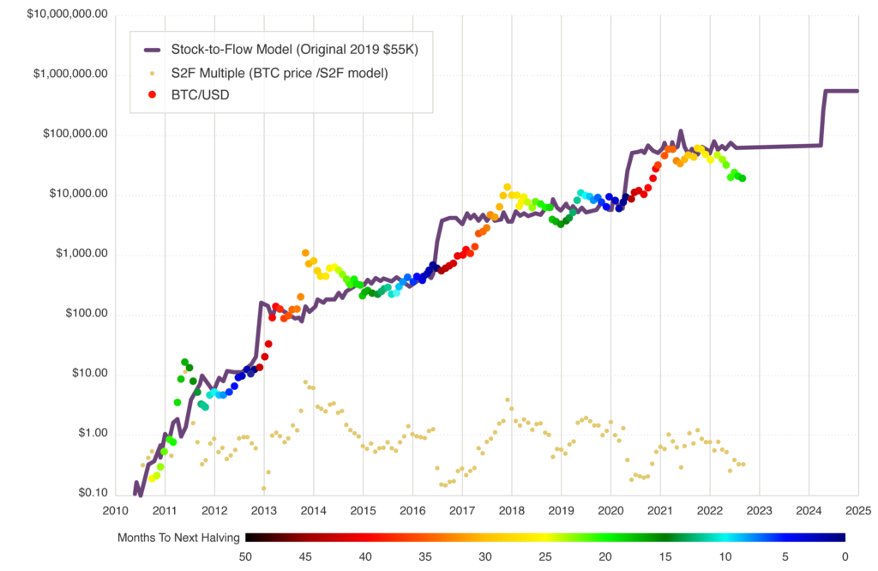
Task: Click the 2016 x-axis label
Action: coord(412,510)
